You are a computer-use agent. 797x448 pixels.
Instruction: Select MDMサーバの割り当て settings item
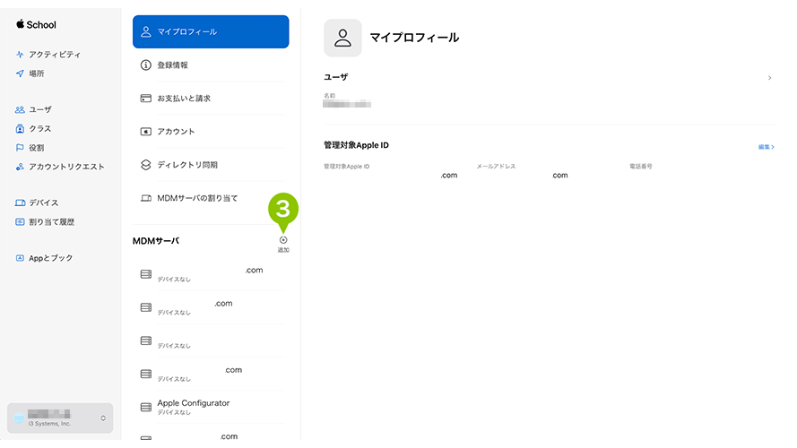pyautogui.click(x=211, y=198)
